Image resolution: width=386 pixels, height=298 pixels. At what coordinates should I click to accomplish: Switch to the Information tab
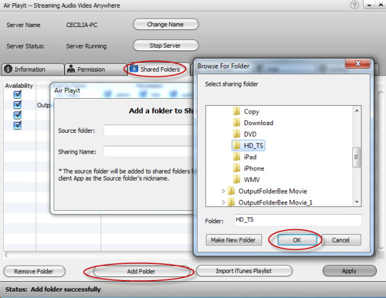point(33,70)
